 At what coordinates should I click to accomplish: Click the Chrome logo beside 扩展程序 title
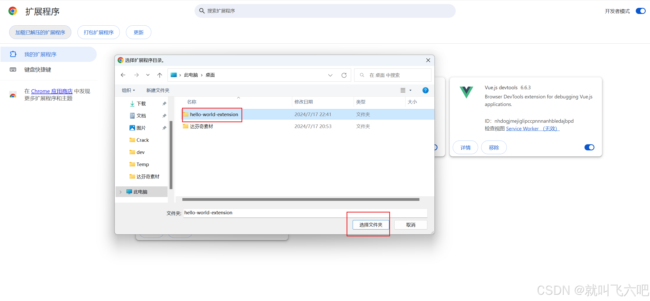click(13, 11)
